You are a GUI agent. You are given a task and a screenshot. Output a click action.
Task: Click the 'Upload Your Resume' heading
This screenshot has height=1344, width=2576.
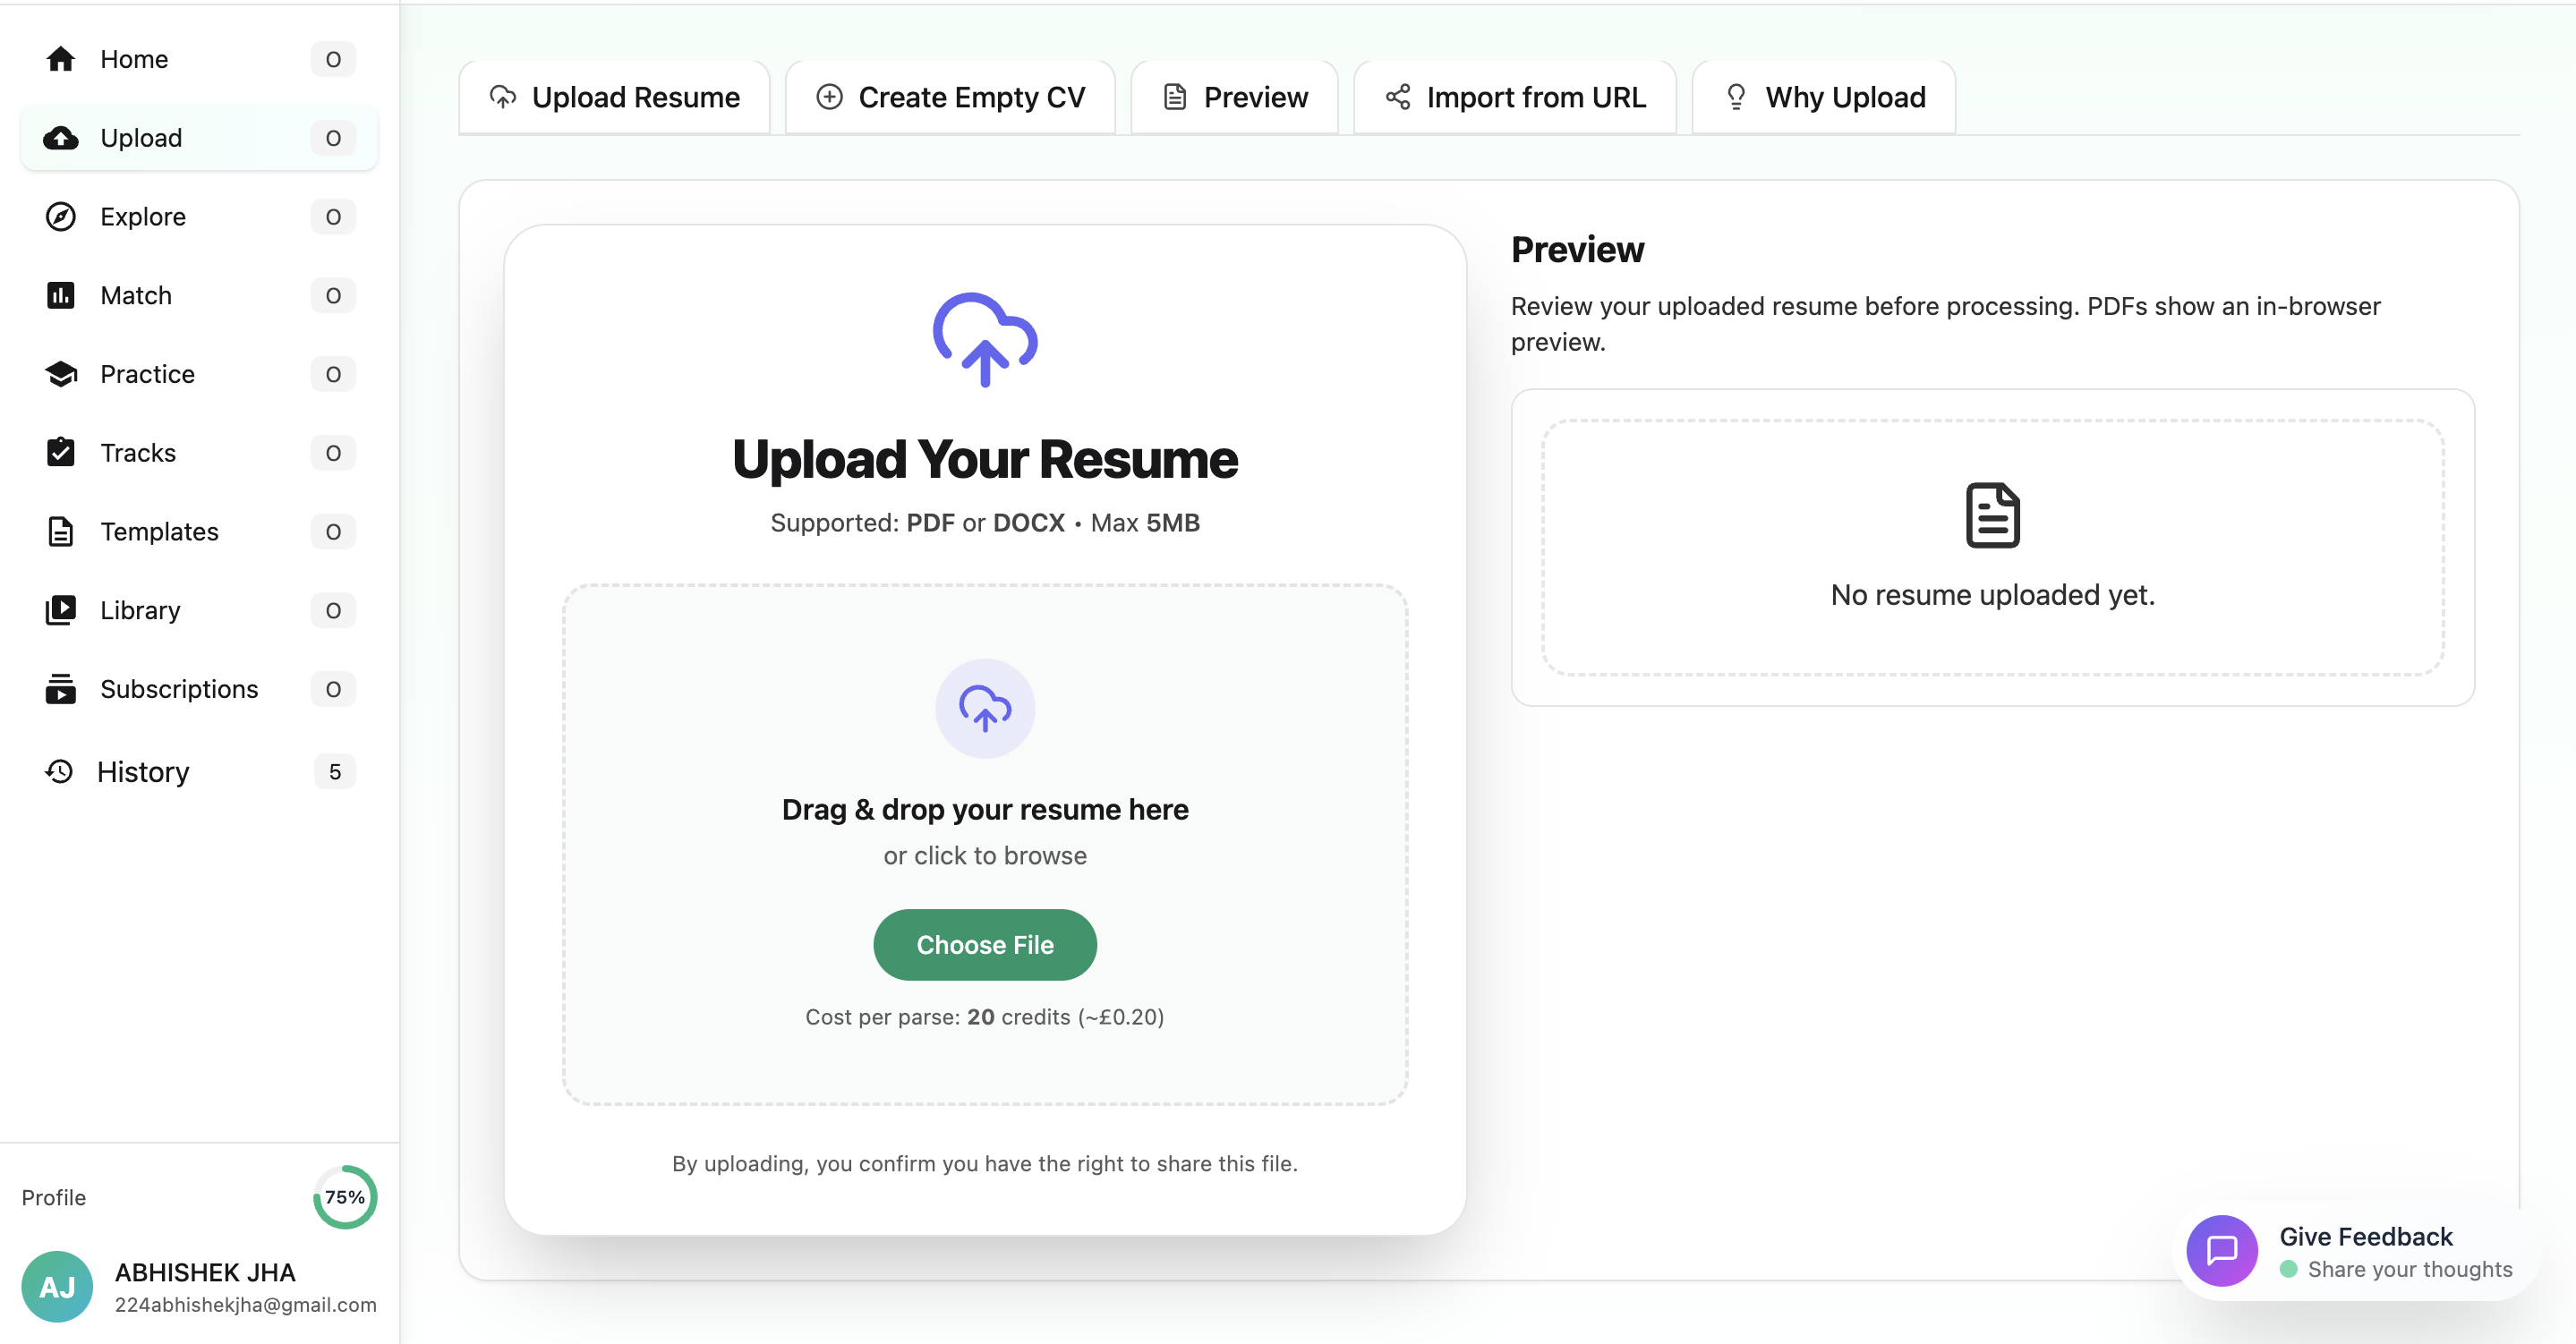tap(985, 460)
